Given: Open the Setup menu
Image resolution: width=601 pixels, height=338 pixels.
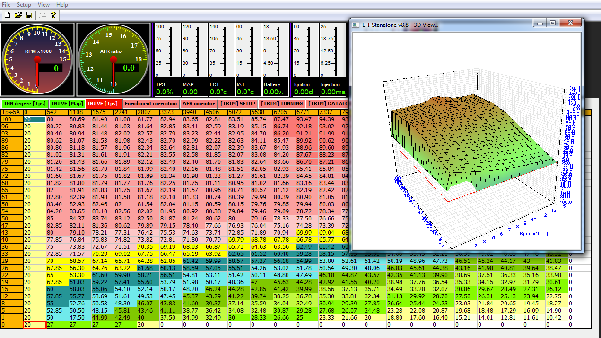Looking at the screenshot, I should (x=24, y=5).
